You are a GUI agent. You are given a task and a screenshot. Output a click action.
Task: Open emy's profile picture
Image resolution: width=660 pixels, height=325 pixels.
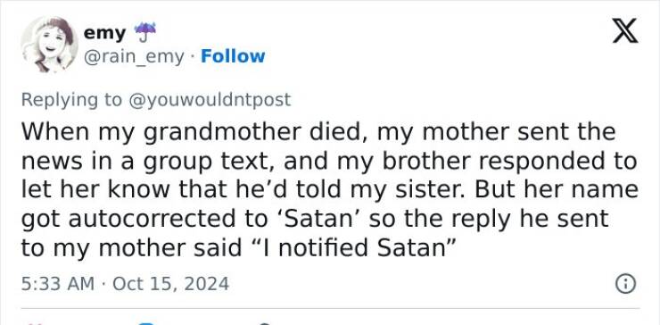pyautogui.click(x=49, y=45)
